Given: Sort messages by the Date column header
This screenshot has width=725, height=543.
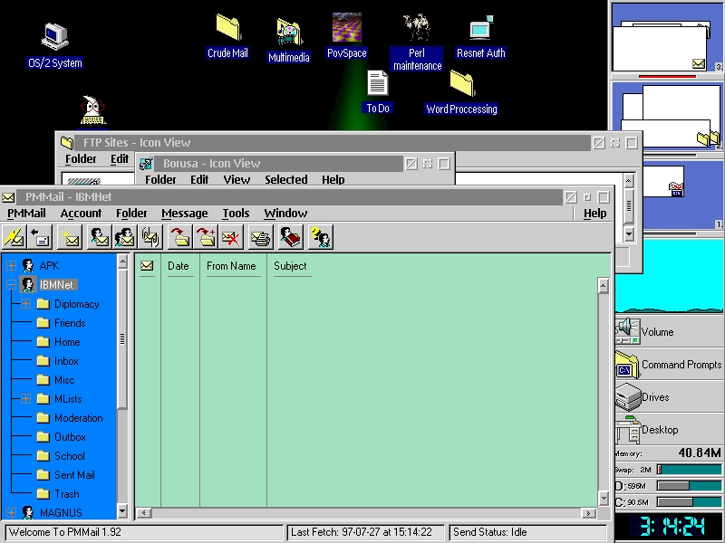Looking at the screenshot, I should coord(178,266).
